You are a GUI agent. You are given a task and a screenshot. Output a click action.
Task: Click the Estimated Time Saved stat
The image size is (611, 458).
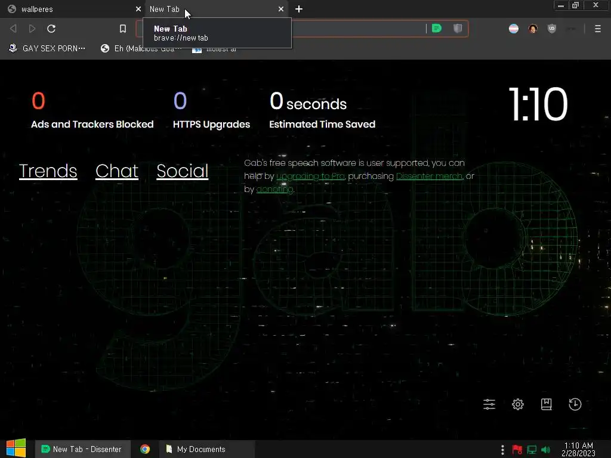point(322,110)
